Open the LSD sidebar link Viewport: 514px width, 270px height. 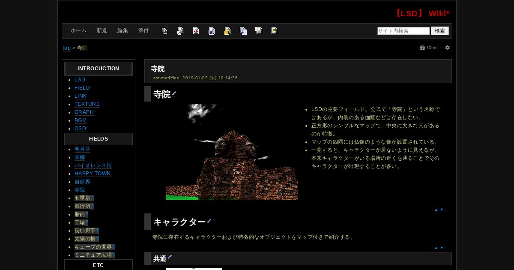[x=80, y=80]
